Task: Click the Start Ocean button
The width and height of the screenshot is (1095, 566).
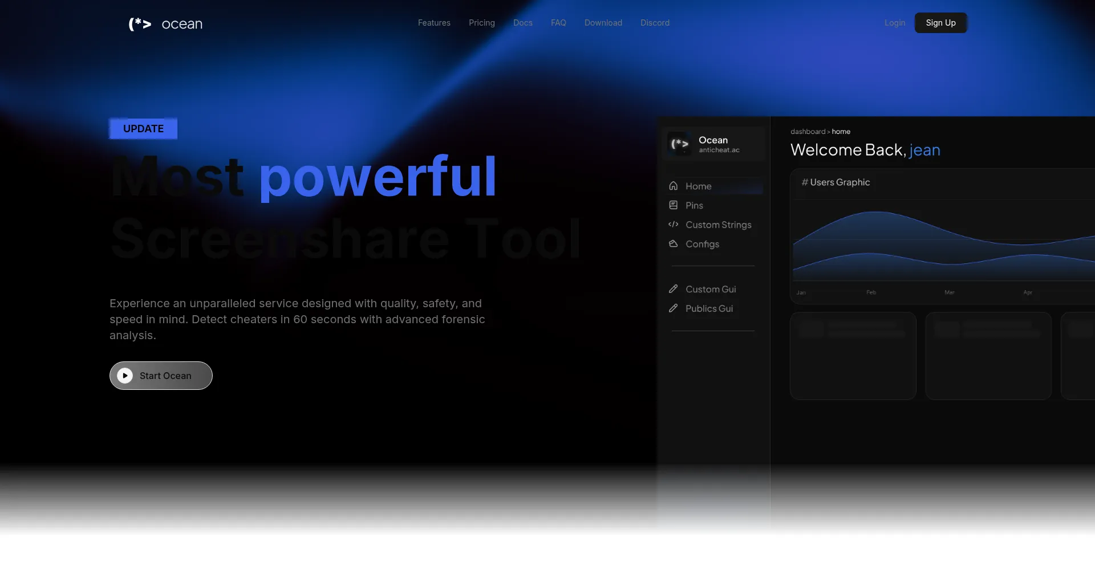Action: (161, 376)
